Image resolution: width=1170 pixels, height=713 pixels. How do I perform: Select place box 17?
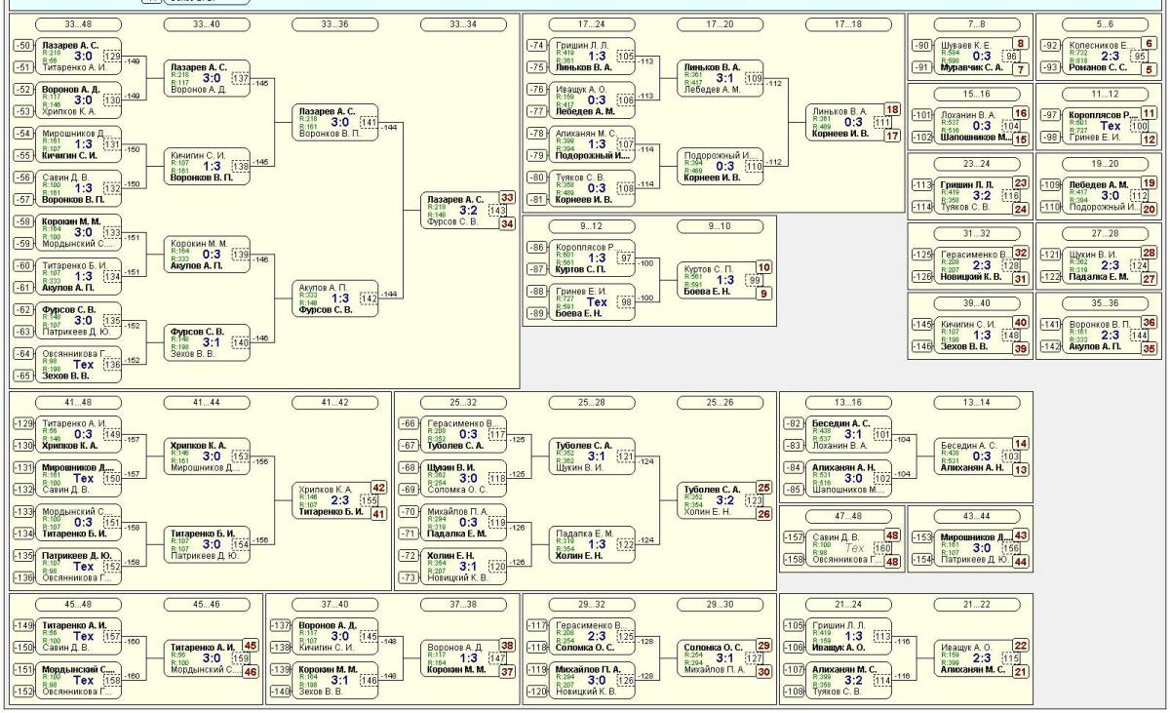(x=892, y=135)
